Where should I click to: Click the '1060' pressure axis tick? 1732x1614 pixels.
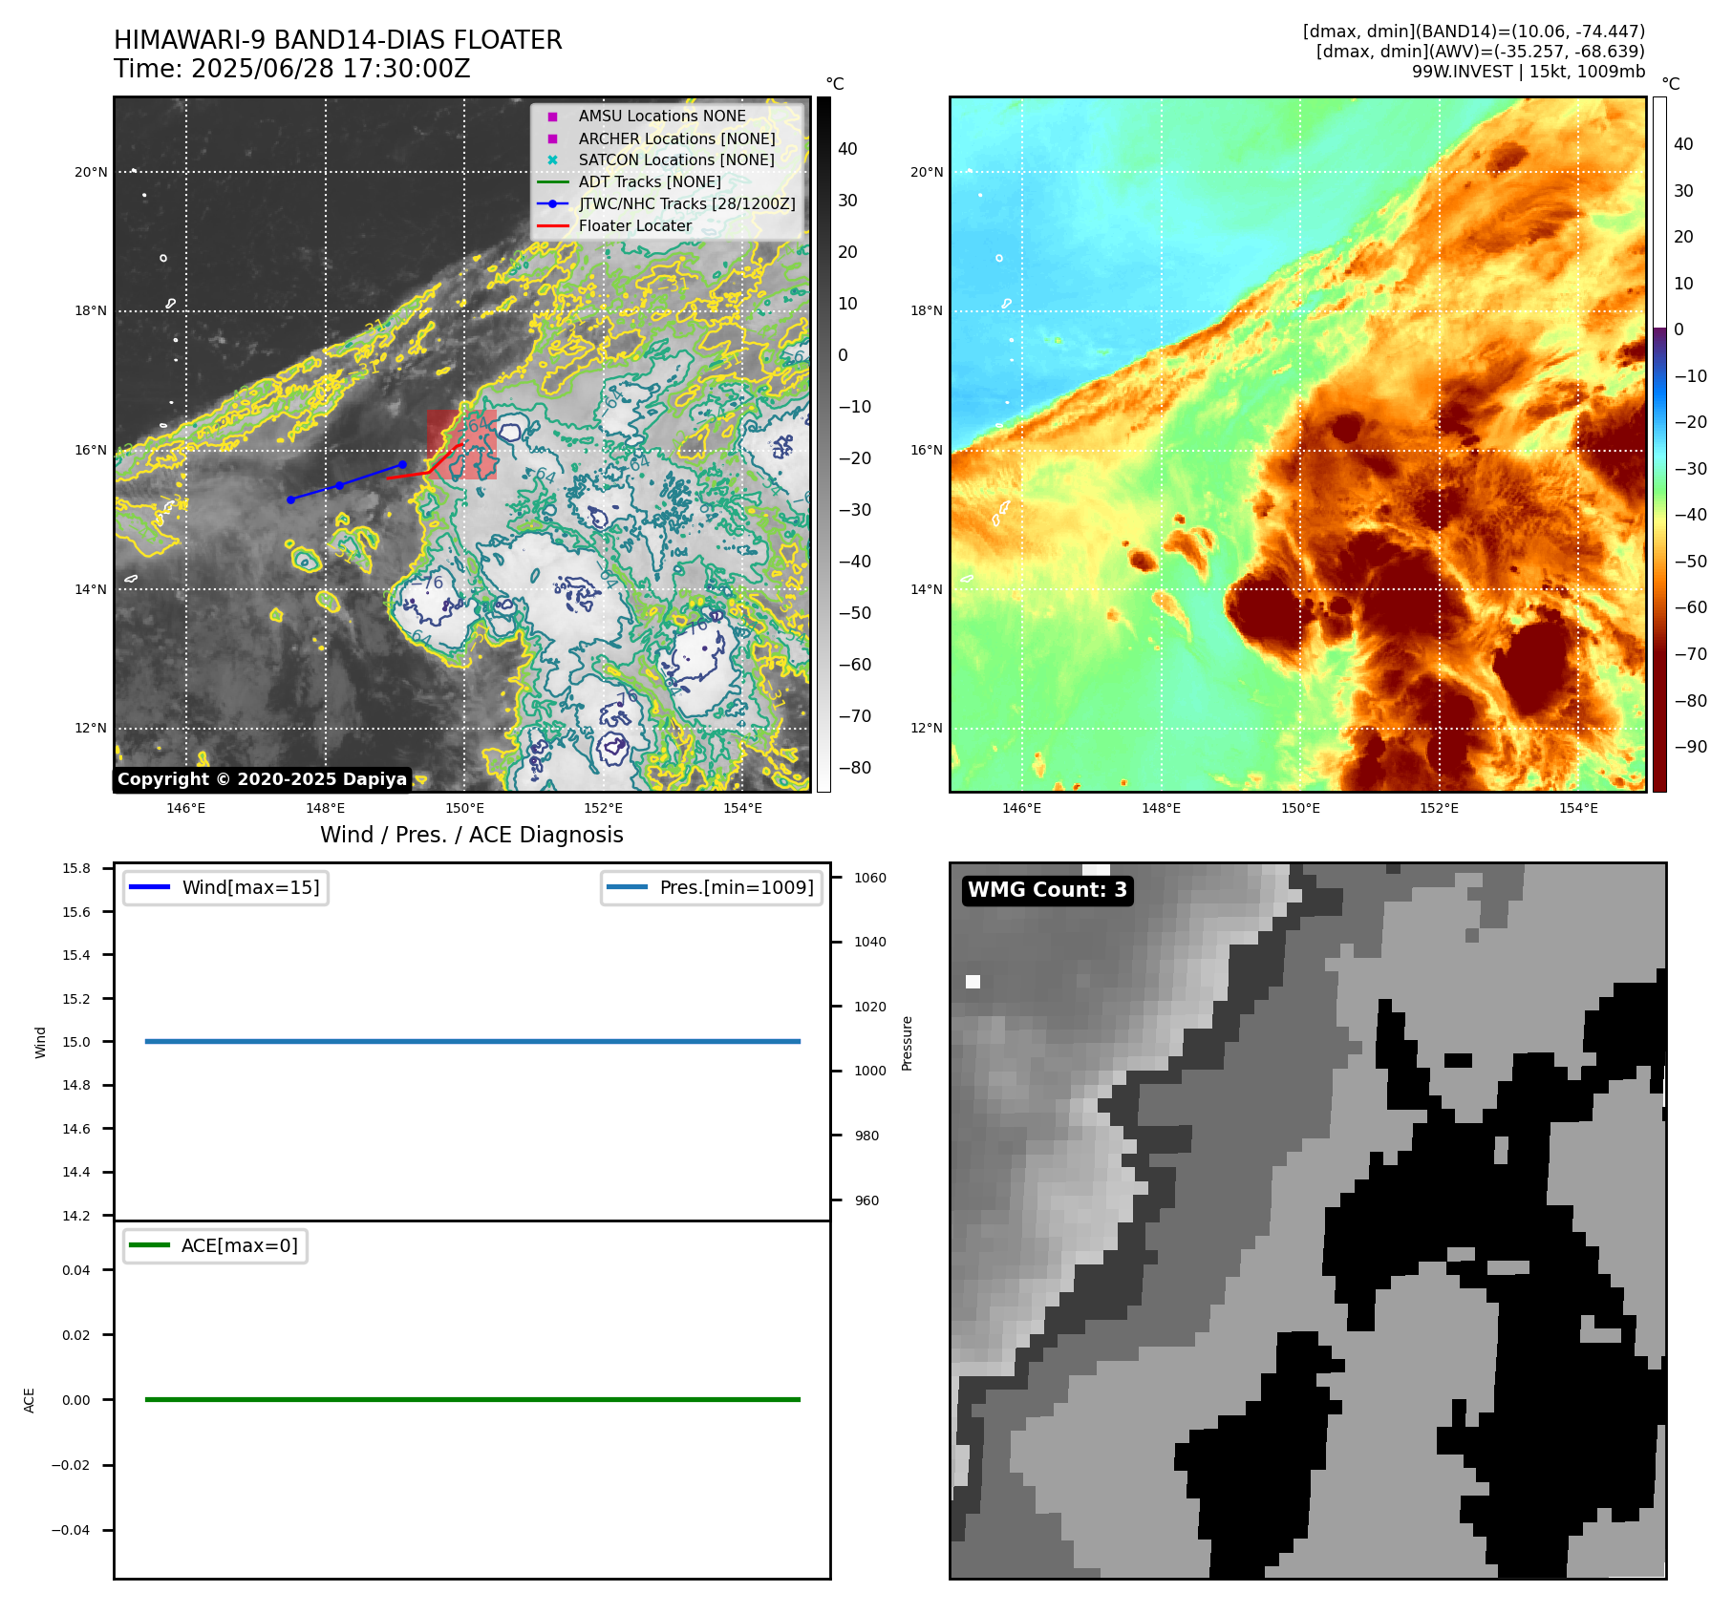pos(870,878)
